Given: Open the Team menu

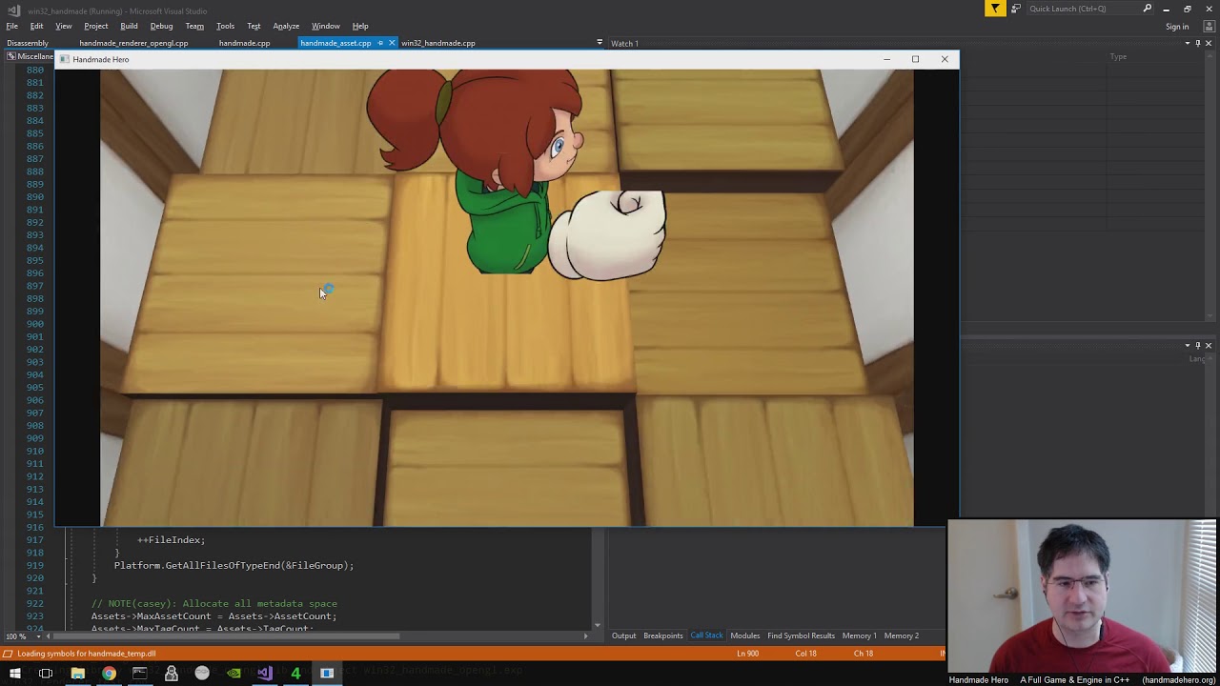Looking at the screenshot, I should (194, 27).
